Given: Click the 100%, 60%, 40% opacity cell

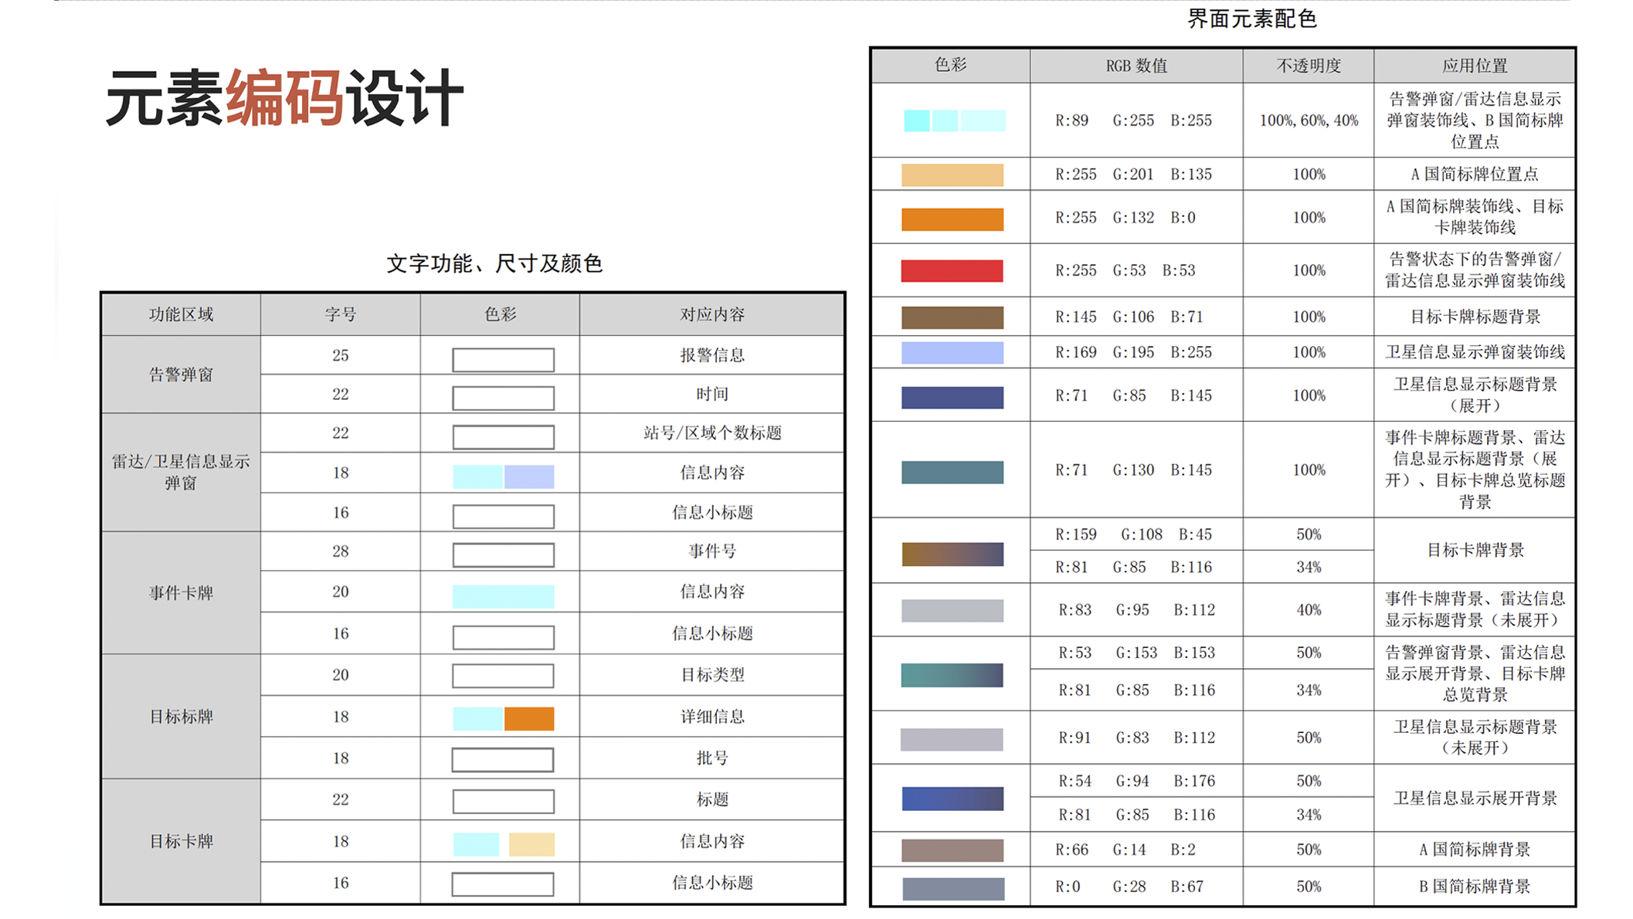Looking at the screenshot, I should point(1308,120).
